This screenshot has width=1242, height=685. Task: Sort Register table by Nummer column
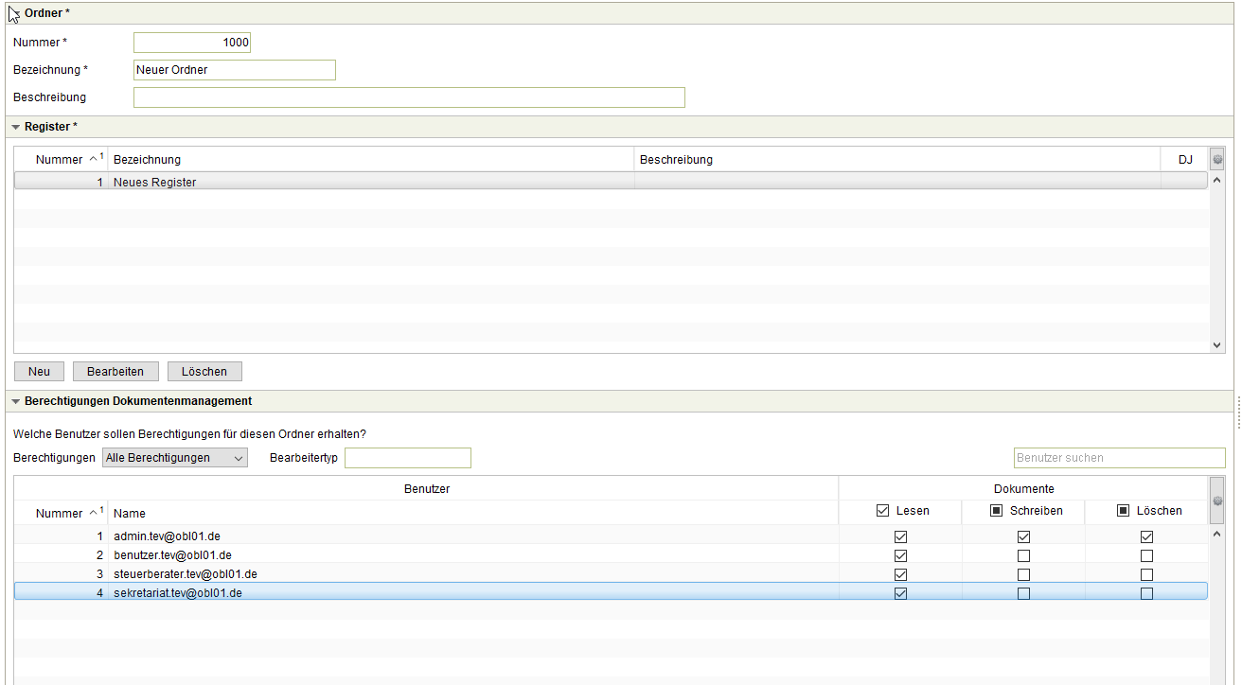[x=61, y=160]
